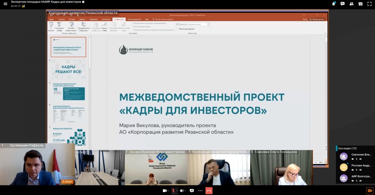Click the PowerPoint zoom-in plus button

pos(316,162)
